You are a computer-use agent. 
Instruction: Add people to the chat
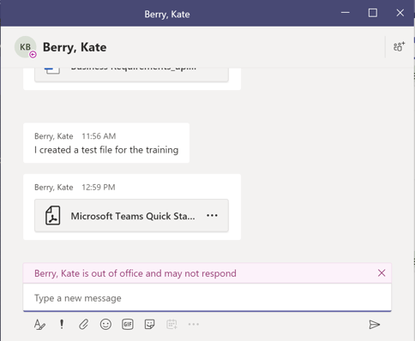pyautogui.click(x=399, y=46)
